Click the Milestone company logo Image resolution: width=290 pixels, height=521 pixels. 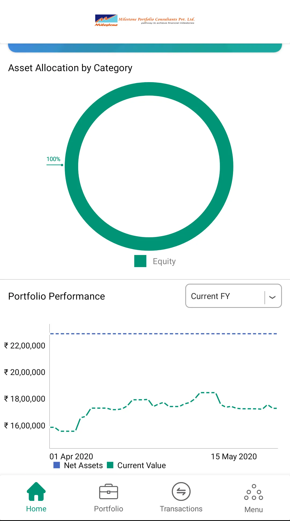[144, 20]
